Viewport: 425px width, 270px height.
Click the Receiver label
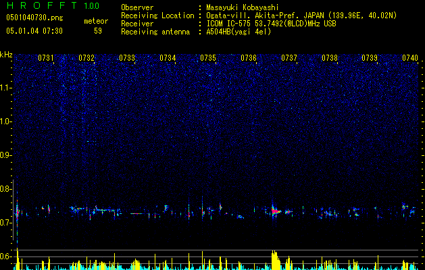(137, 24)
